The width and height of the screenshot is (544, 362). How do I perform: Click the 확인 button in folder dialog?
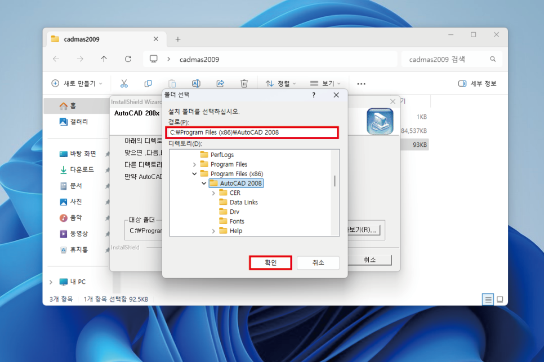(x=271, y=262)
